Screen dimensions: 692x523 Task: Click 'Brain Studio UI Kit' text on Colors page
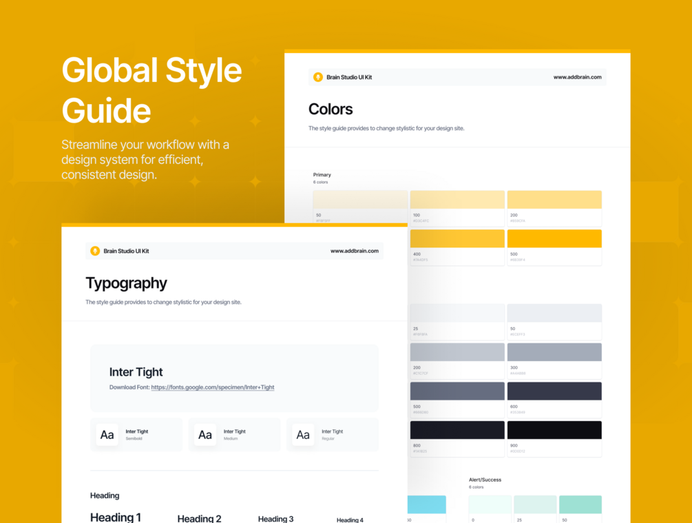coord(349,77)
